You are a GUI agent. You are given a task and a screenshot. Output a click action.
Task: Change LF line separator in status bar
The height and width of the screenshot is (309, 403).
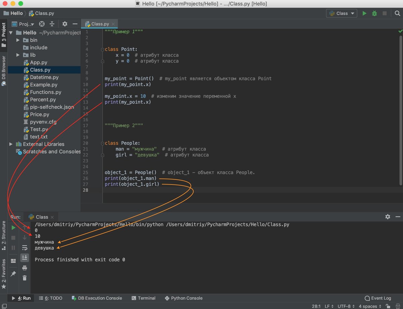[x=329, y=306]
